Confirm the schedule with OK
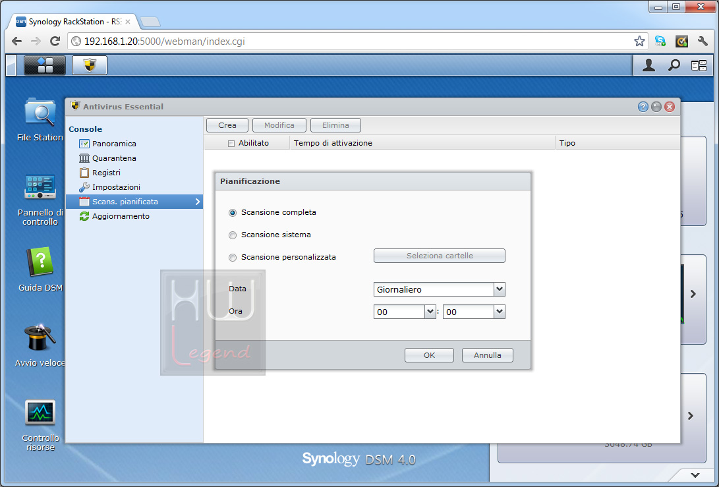This screenshot has height=487, width=719. pos(429,355)
